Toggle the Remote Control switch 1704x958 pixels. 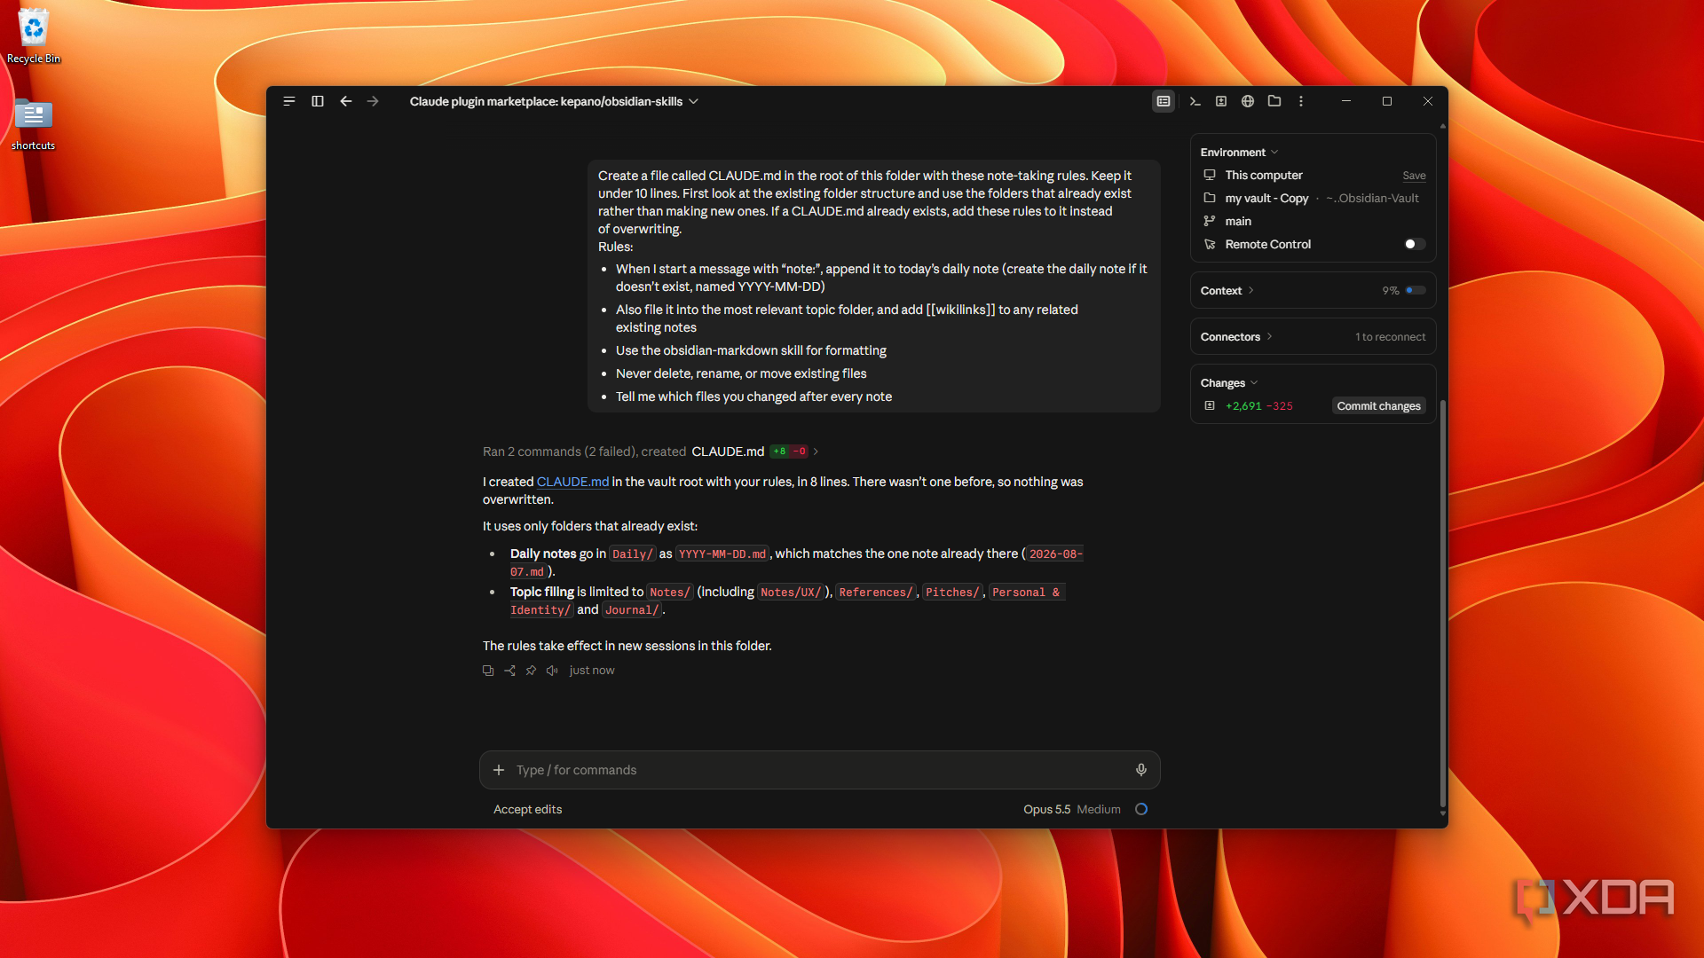point(1415,244)
